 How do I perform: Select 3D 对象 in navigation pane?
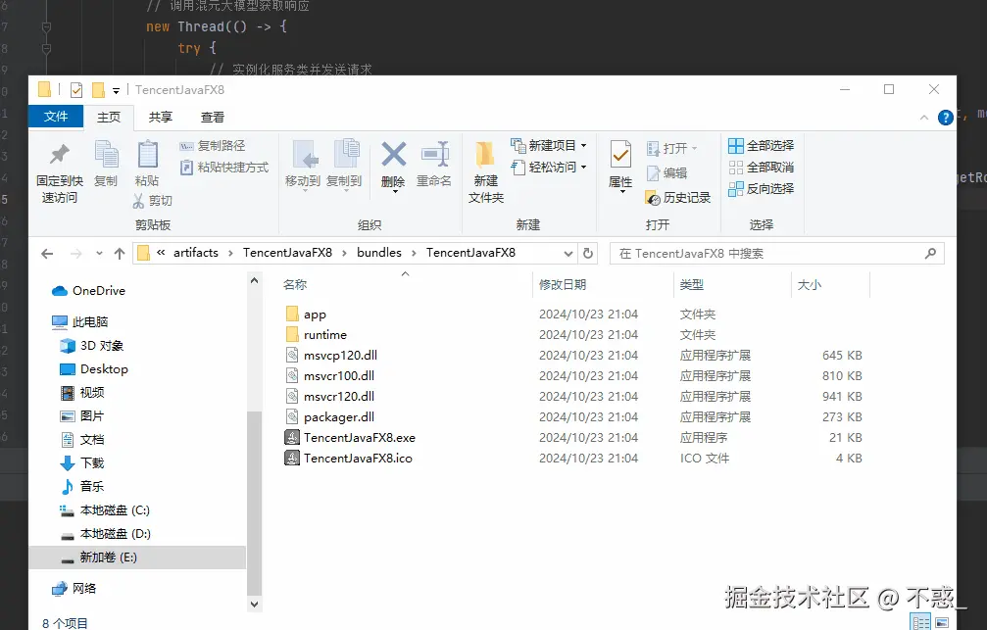[x=91, y=346]
